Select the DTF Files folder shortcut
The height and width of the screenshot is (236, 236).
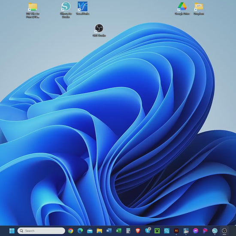point(33,10)
